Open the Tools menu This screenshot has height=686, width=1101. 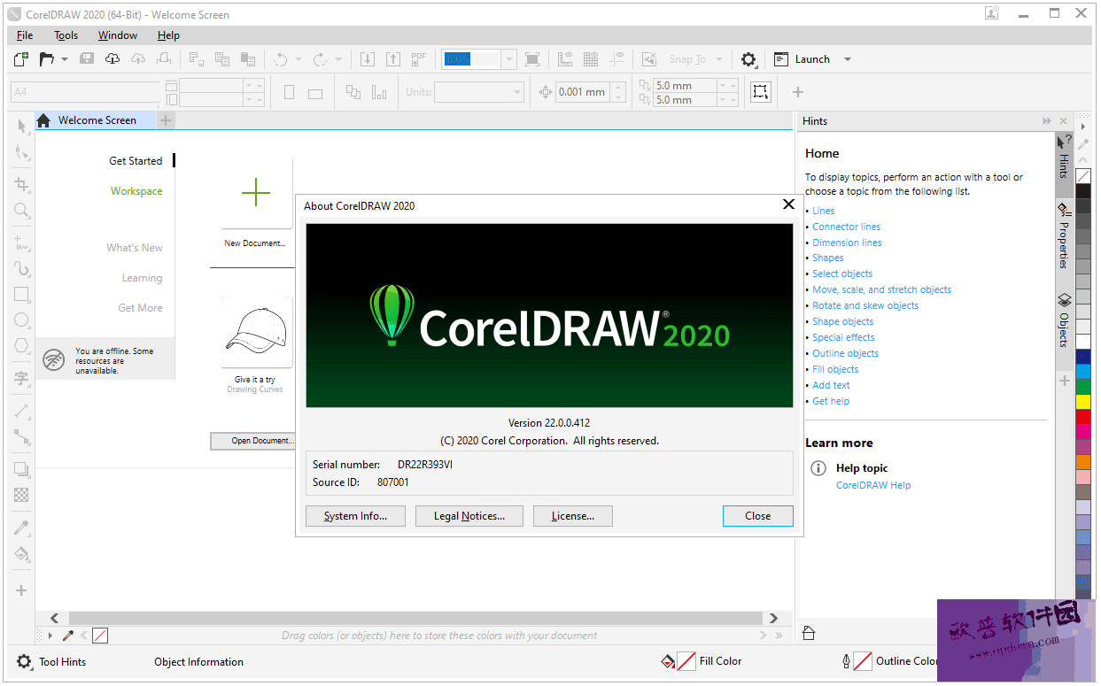coord(66,35)
